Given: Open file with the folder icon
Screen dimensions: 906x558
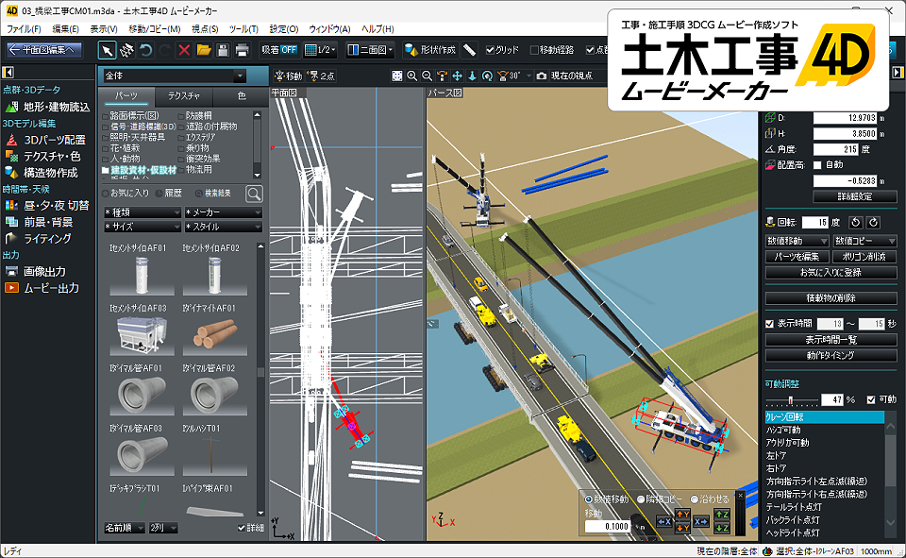Looking at the screenshot, I should point(204,50).
